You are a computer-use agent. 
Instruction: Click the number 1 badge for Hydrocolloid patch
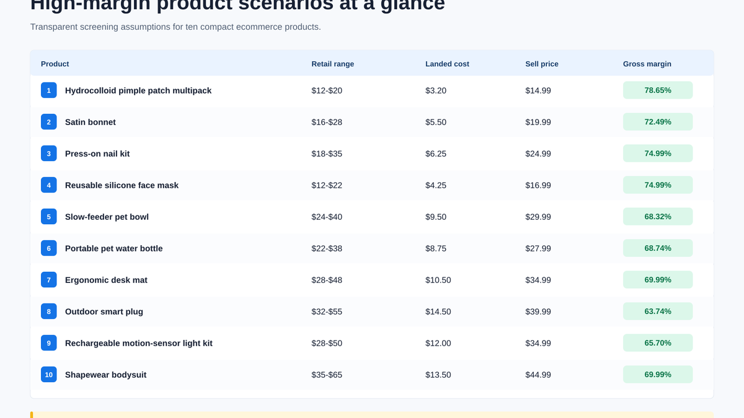(49, 90)
